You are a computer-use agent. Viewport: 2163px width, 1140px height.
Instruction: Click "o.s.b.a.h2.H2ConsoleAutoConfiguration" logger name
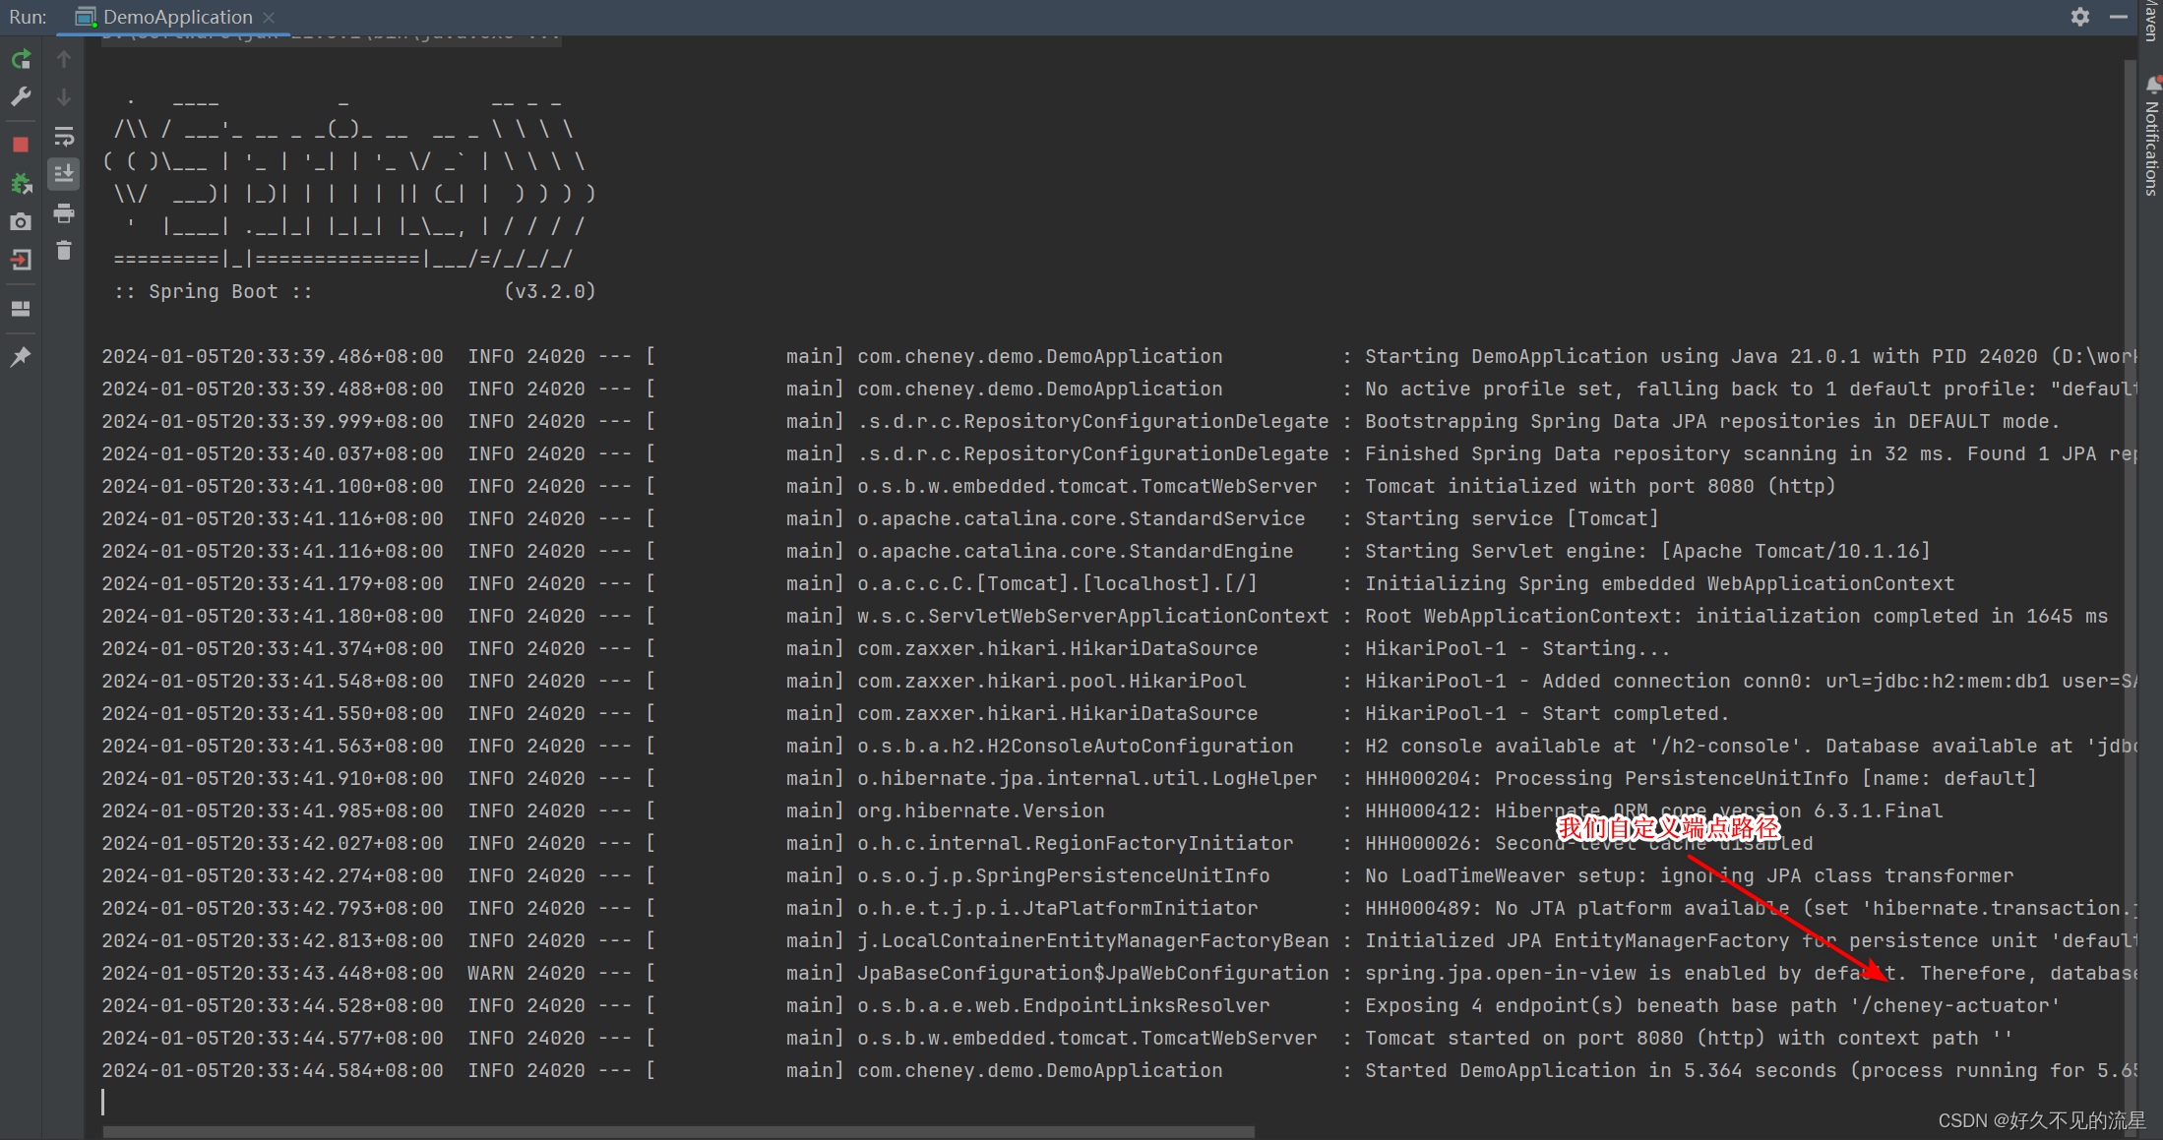coord(1075,746)
